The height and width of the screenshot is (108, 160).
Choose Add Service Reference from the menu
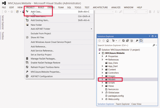(59, 51)
